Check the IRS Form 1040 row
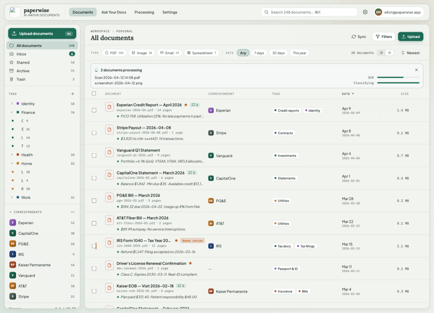 point(94,246)
